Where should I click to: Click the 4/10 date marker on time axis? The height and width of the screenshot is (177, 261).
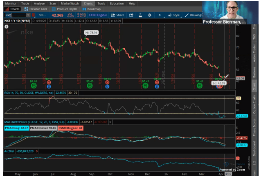pos(228,174)
